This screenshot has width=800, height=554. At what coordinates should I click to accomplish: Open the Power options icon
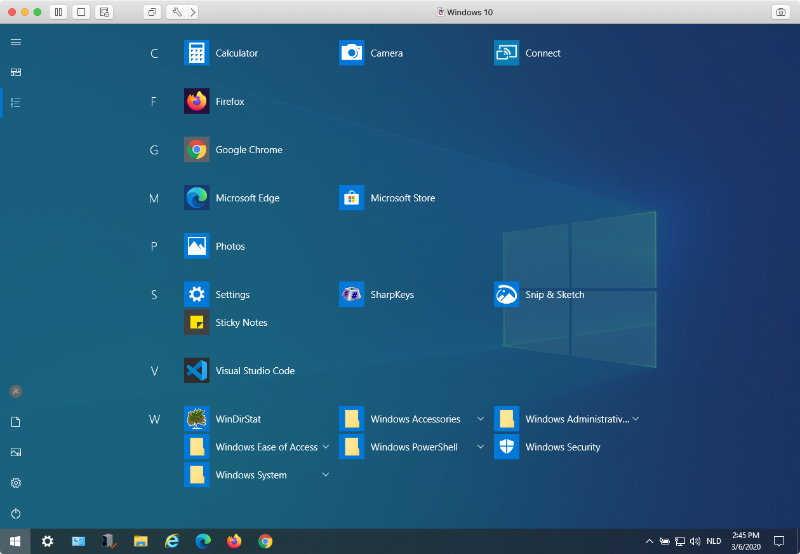click(16, 513)
